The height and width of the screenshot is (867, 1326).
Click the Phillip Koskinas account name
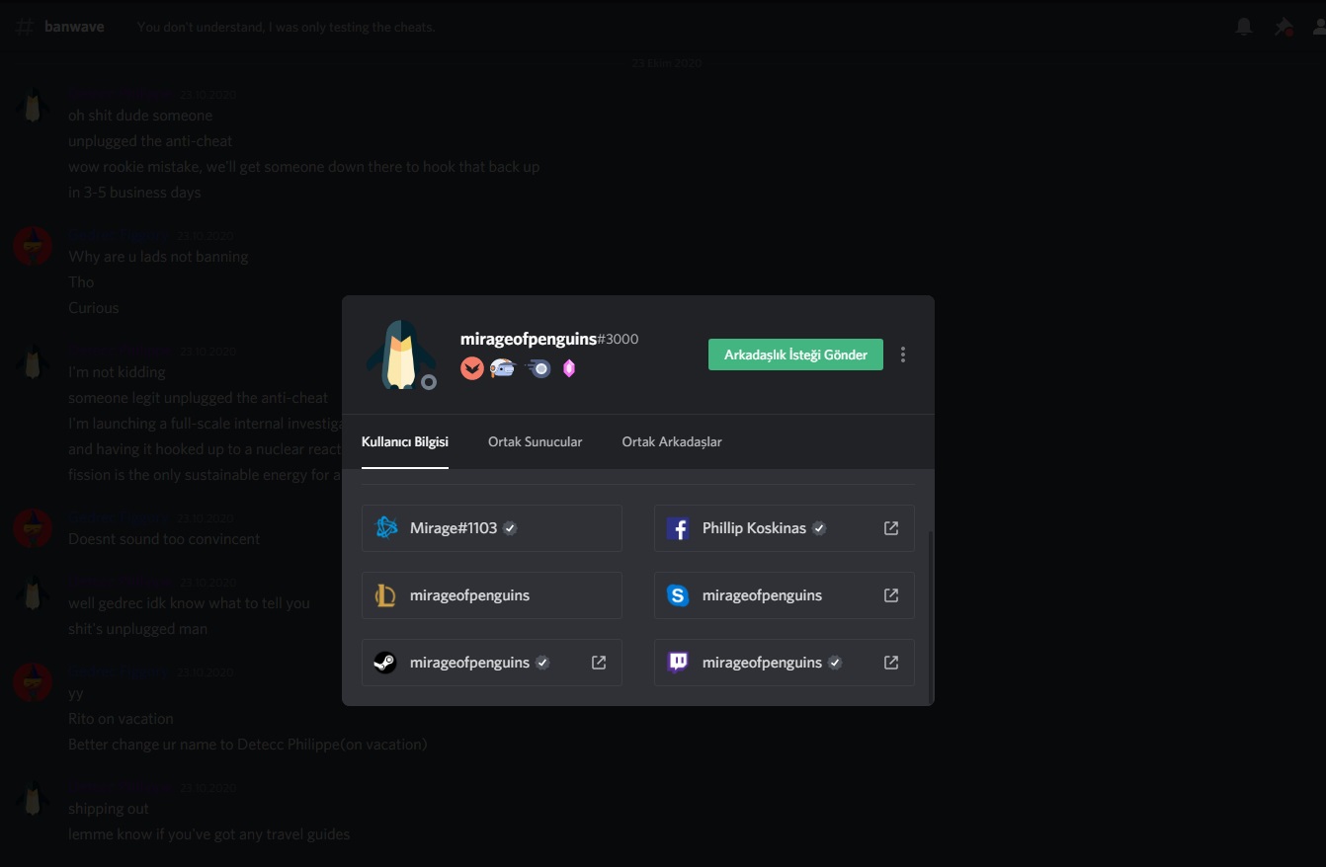tap(754, 528)
